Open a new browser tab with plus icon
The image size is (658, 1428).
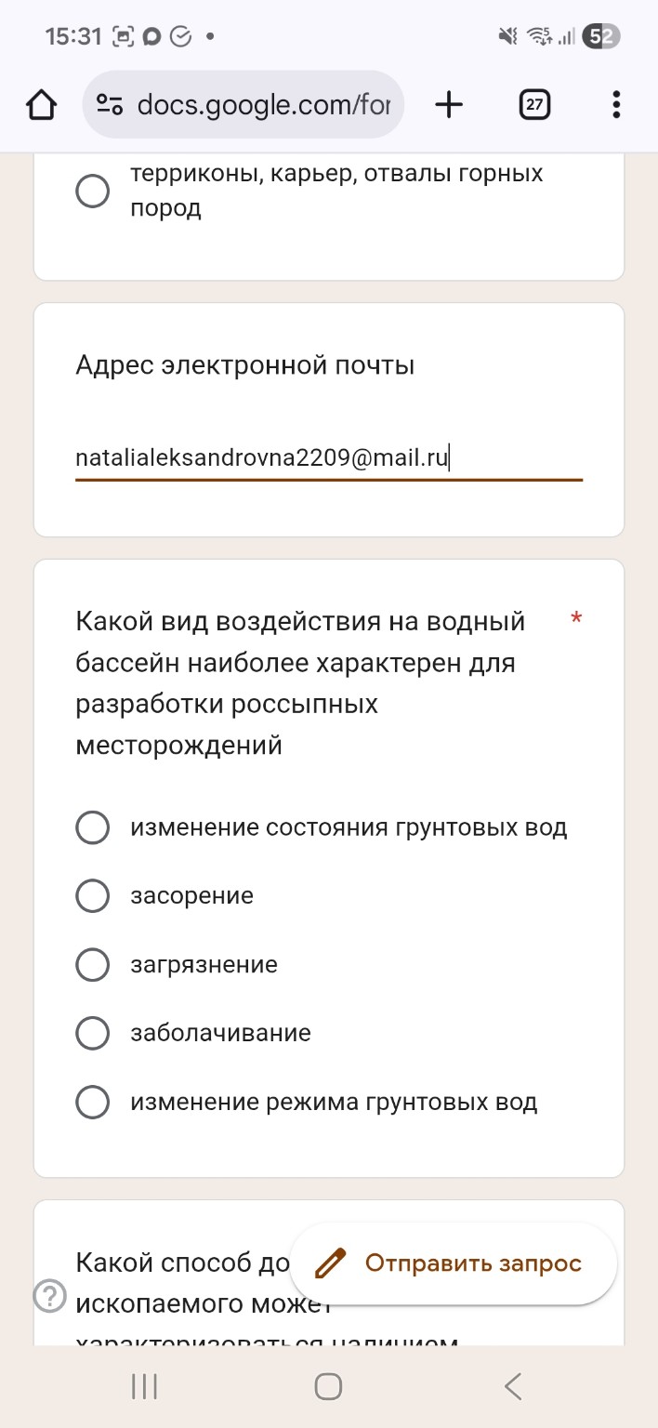pos(449,104)
